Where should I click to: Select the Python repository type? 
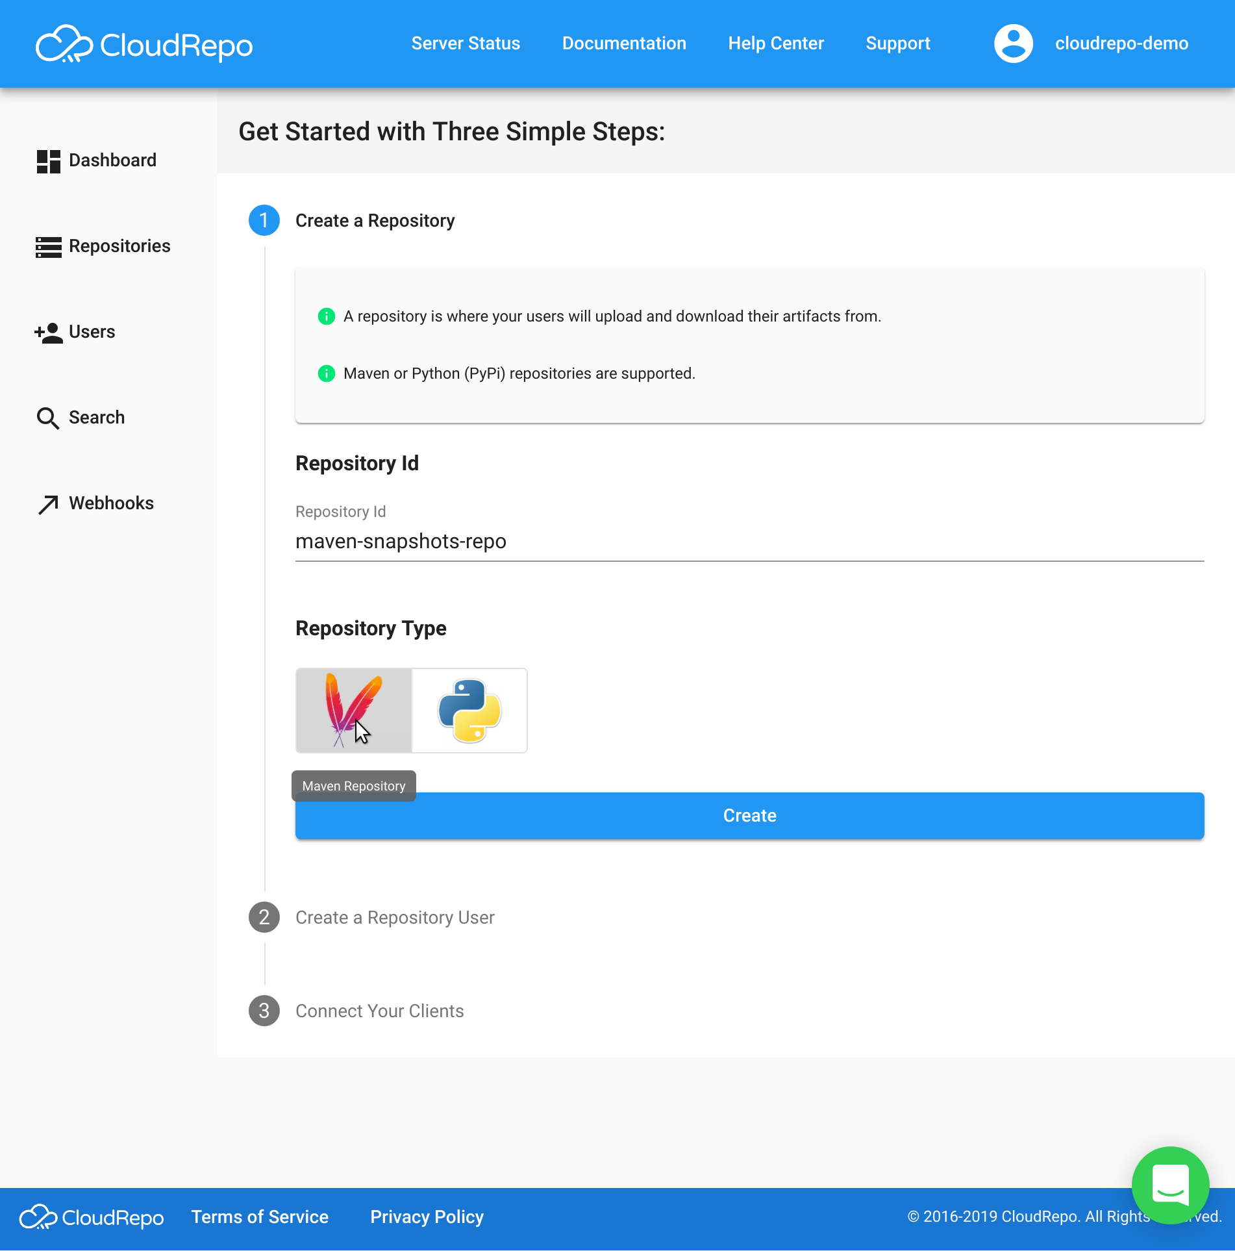click(469, 710)
